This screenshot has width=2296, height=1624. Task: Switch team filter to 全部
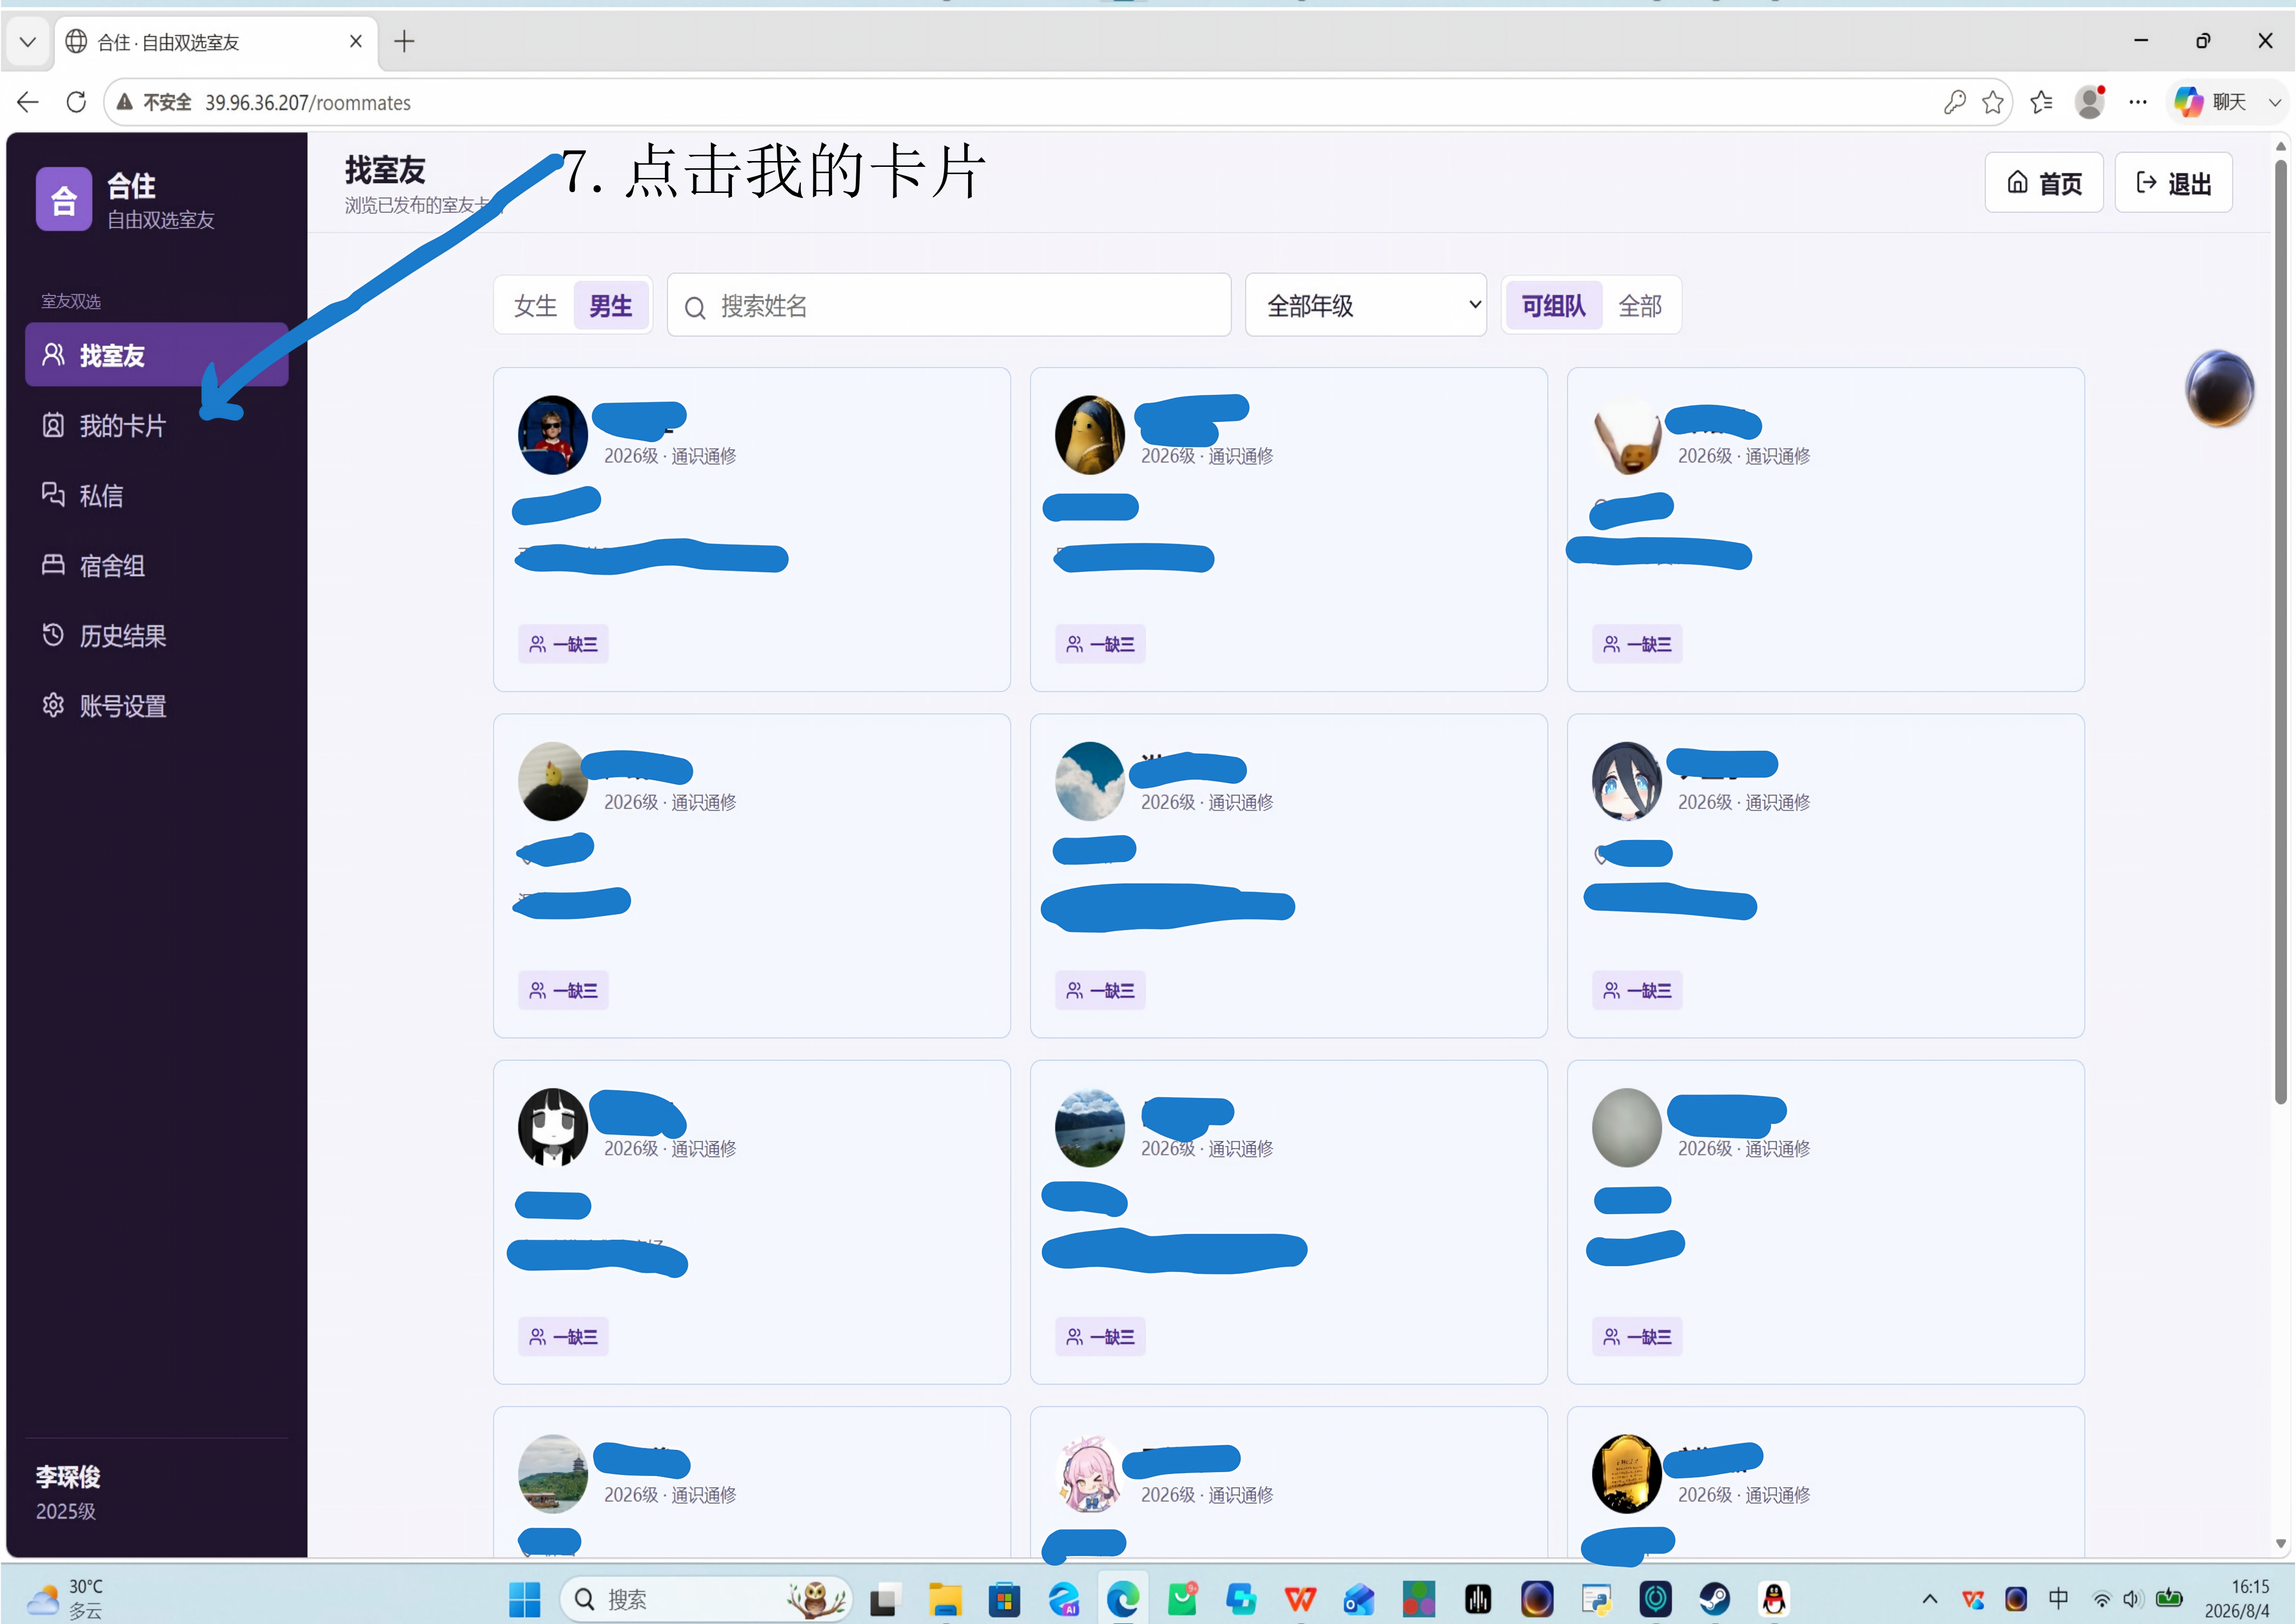1640,305
